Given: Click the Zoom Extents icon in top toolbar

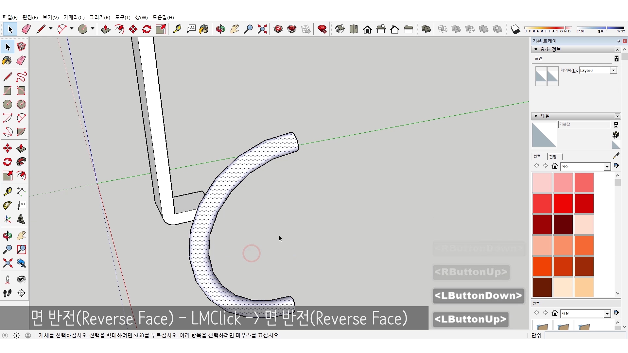Looking at the screenshot, I should [262, 29].
